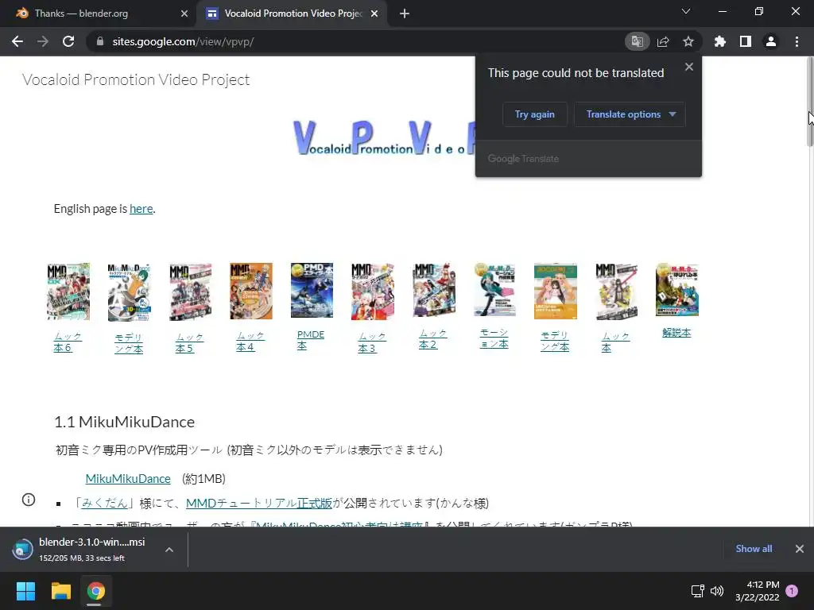
Task: Open the モーション本 cover image
Action: click(x=494, y=289)
